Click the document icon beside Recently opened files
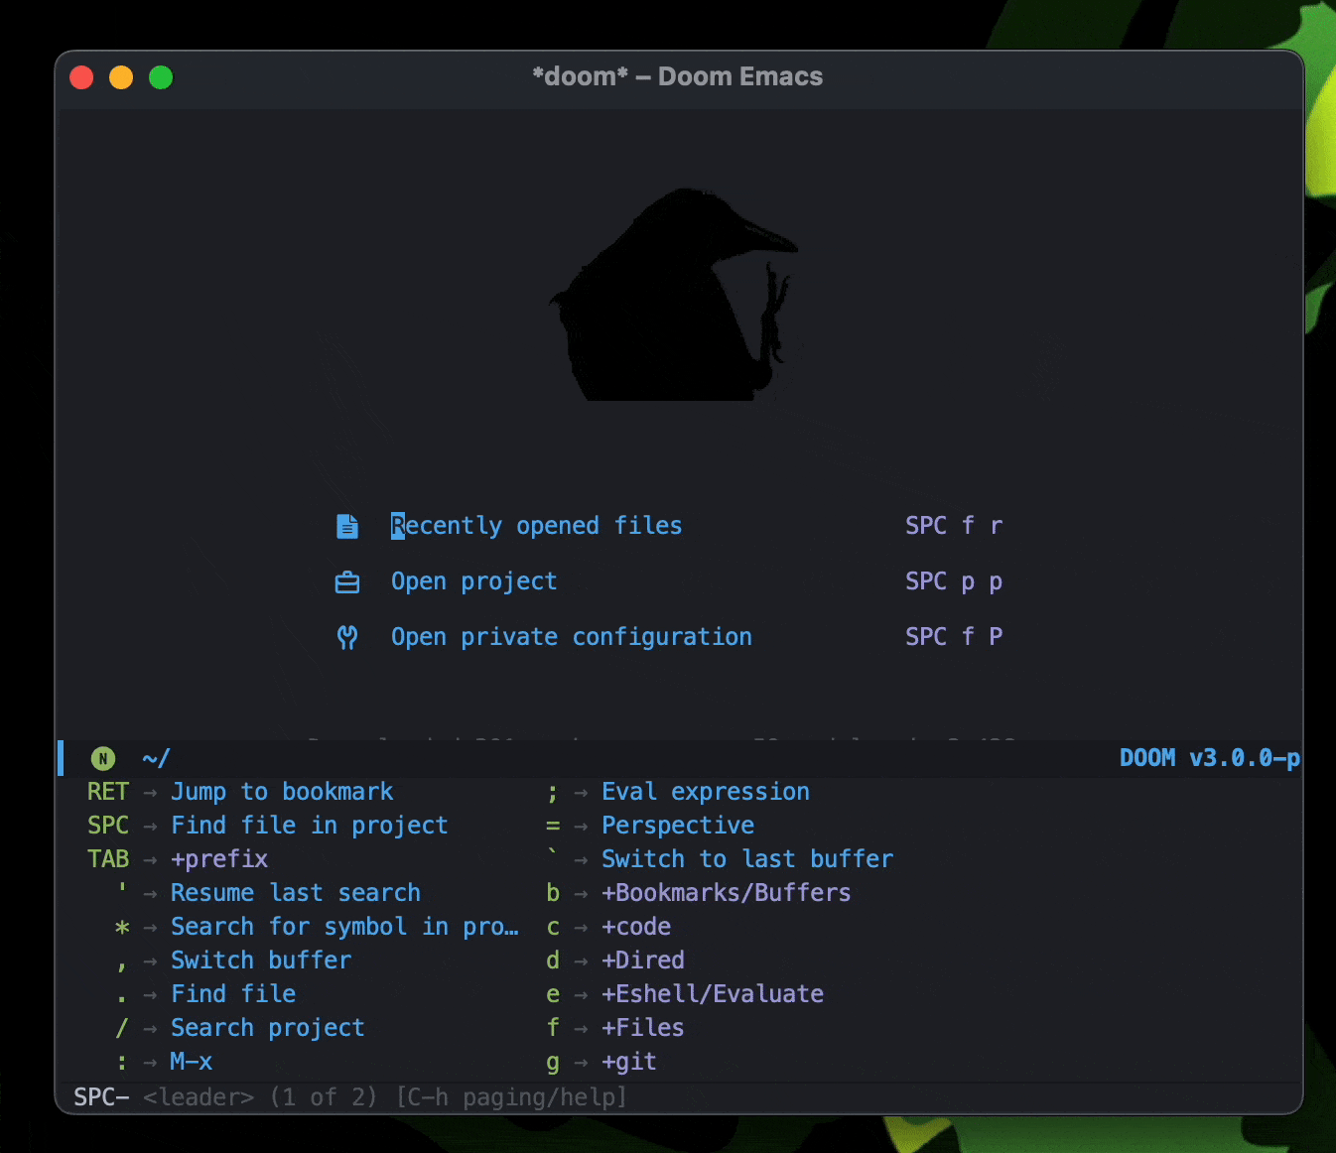The width and height of the screenshot is (1336, 1153). point(347,526)
